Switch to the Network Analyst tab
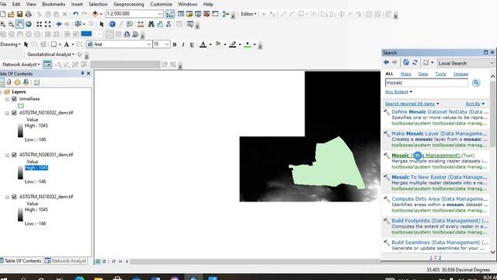 pos(65,261)
